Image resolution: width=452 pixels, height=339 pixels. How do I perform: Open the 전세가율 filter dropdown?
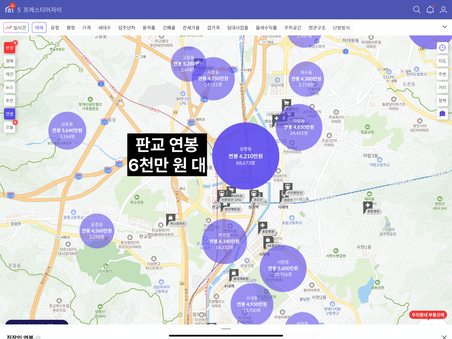click(191, 27)
